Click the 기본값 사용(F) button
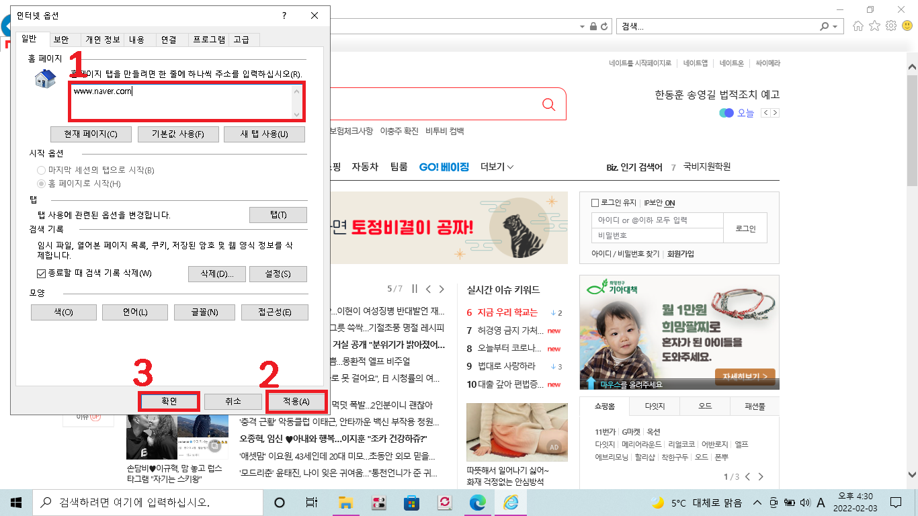The width and height of the screenshot is (918, 516). pyautogui.click(x=178, y=134)
